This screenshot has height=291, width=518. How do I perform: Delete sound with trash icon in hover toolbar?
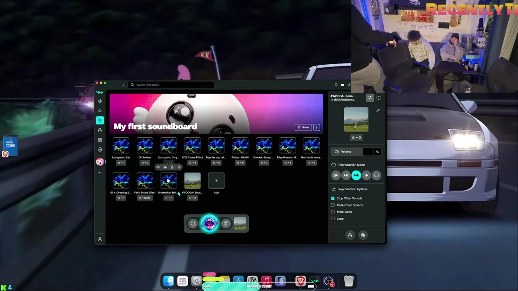pos(179,167)
